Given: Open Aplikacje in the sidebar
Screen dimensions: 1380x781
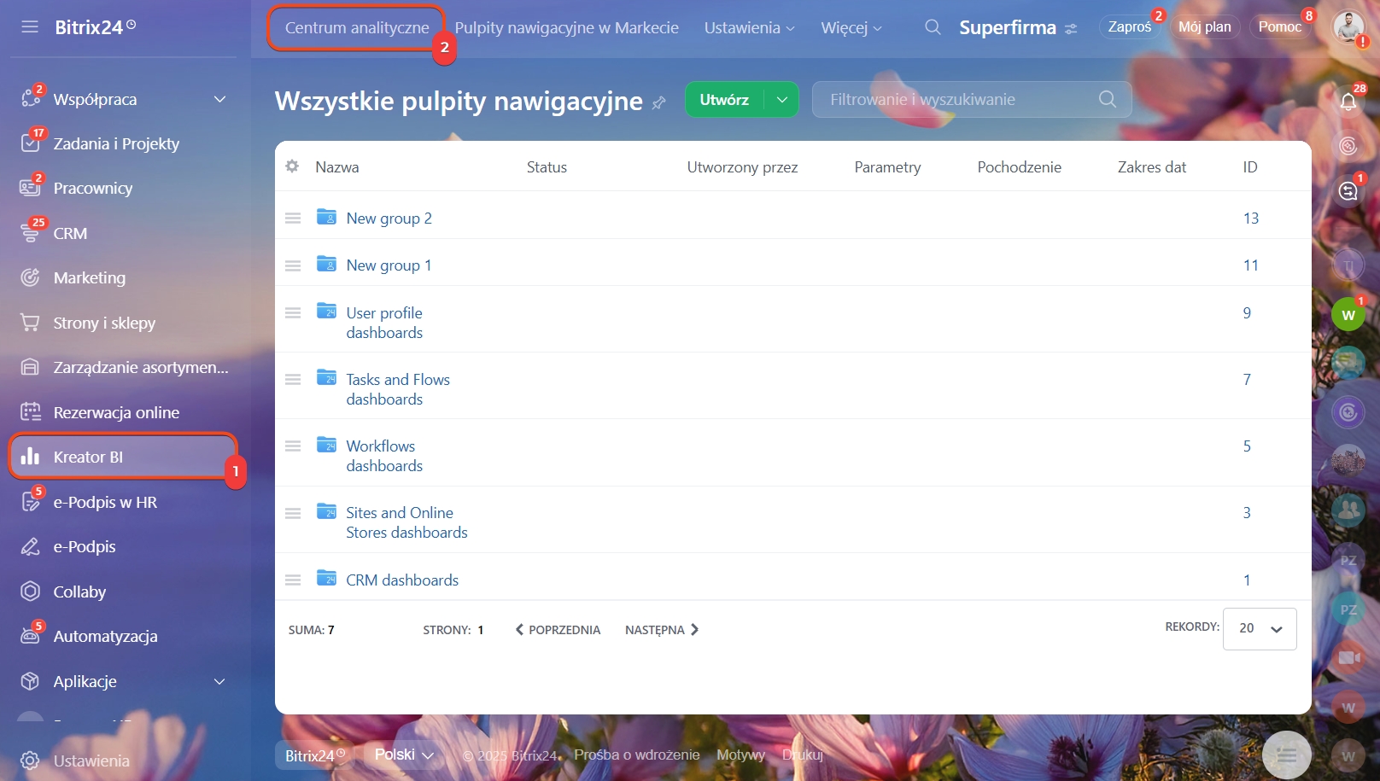Looking at the screenshot, I should 85,681.
